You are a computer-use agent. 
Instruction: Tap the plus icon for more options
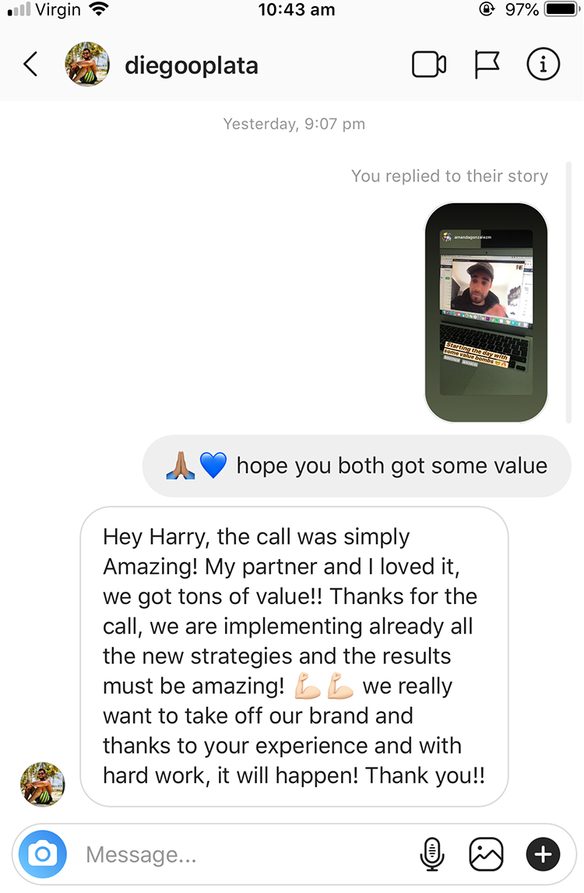pos(543,854)
